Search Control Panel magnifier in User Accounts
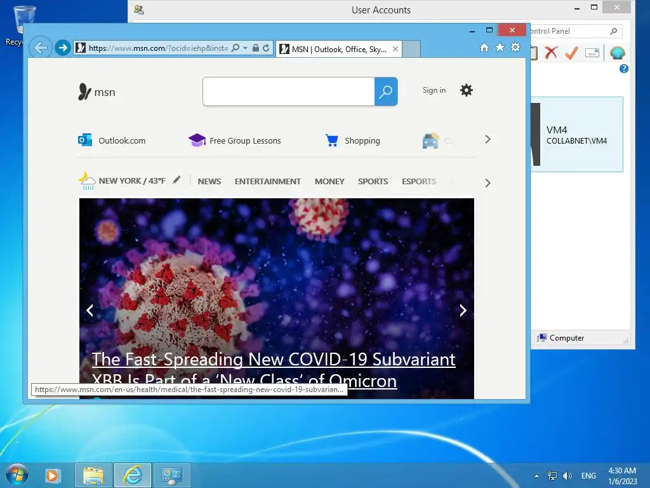 click(x=614, y=31)
